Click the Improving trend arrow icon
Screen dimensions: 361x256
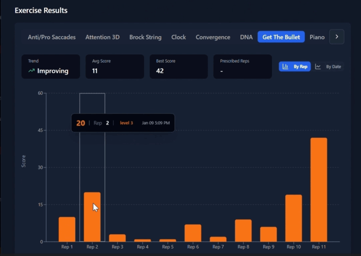coord(31,71)
